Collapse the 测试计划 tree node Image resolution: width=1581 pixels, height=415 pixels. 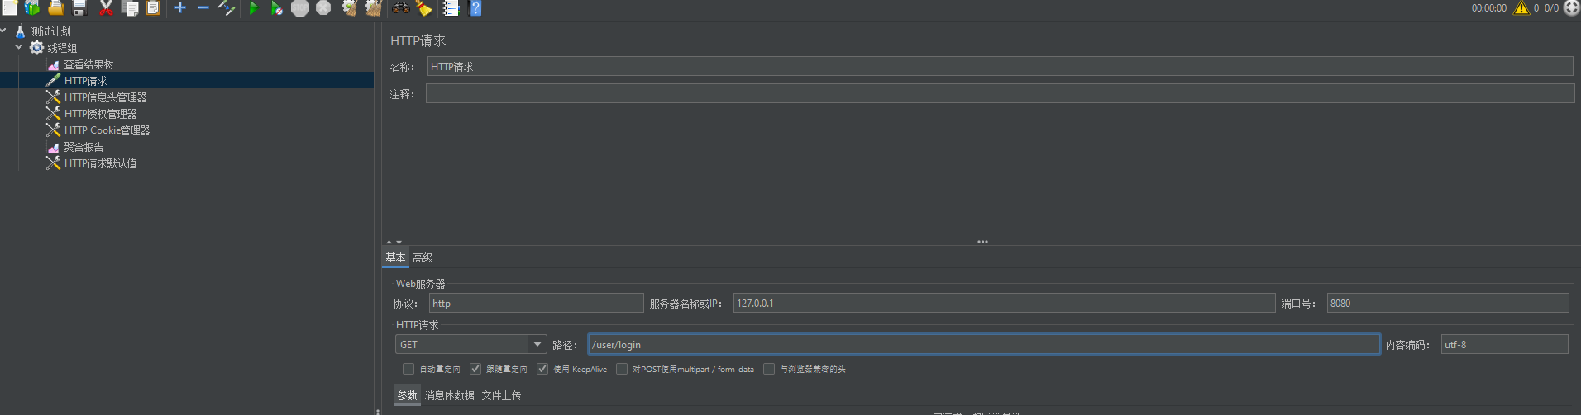tap(3, 31)
